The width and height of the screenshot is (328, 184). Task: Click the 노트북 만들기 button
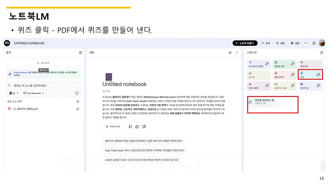pos(245,43)
